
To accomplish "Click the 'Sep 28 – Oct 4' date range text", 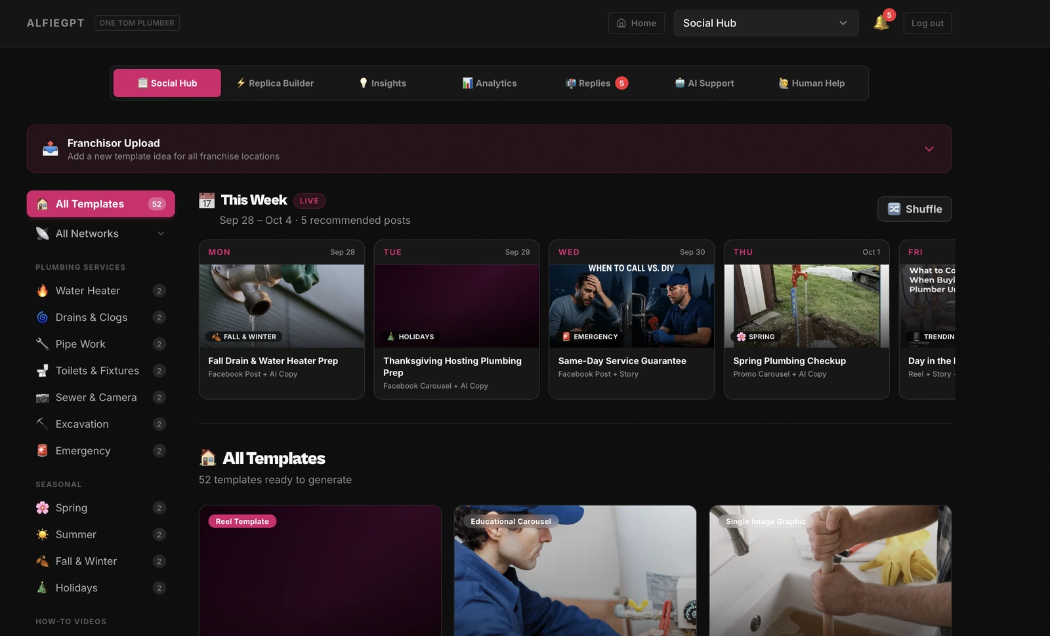I will [255, 221].
